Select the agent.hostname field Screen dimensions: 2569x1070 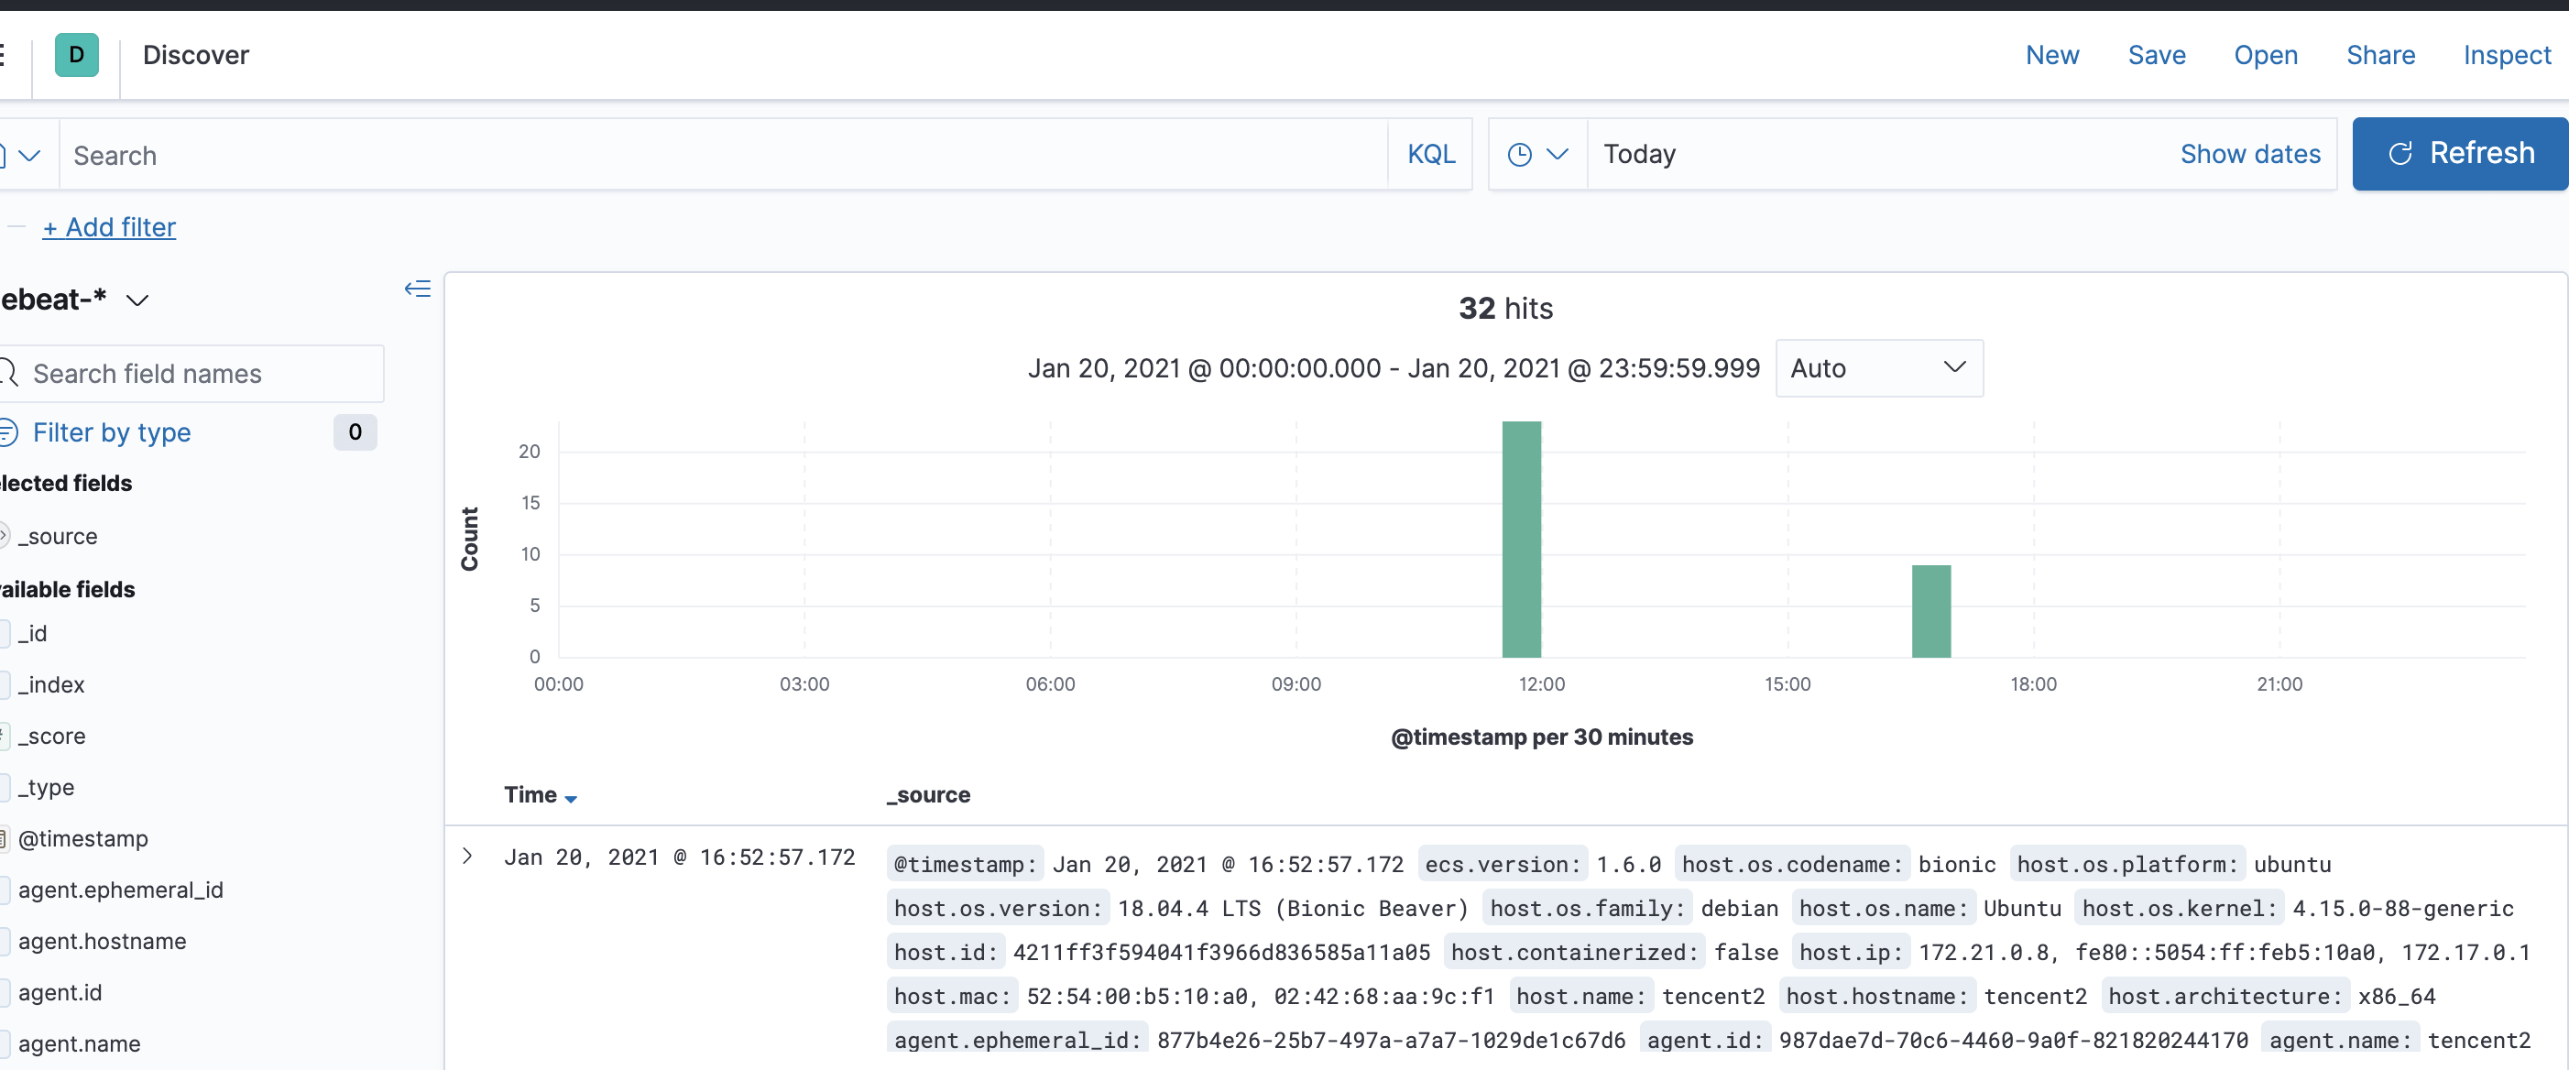click(x=102, y=942)
